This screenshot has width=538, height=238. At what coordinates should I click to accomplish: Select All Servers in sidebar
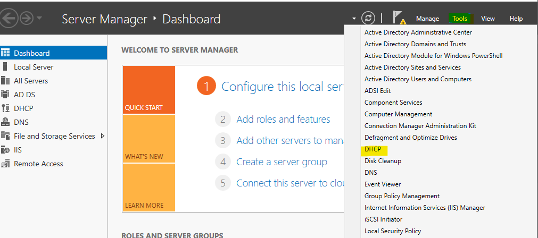click(x=31, y=81)
